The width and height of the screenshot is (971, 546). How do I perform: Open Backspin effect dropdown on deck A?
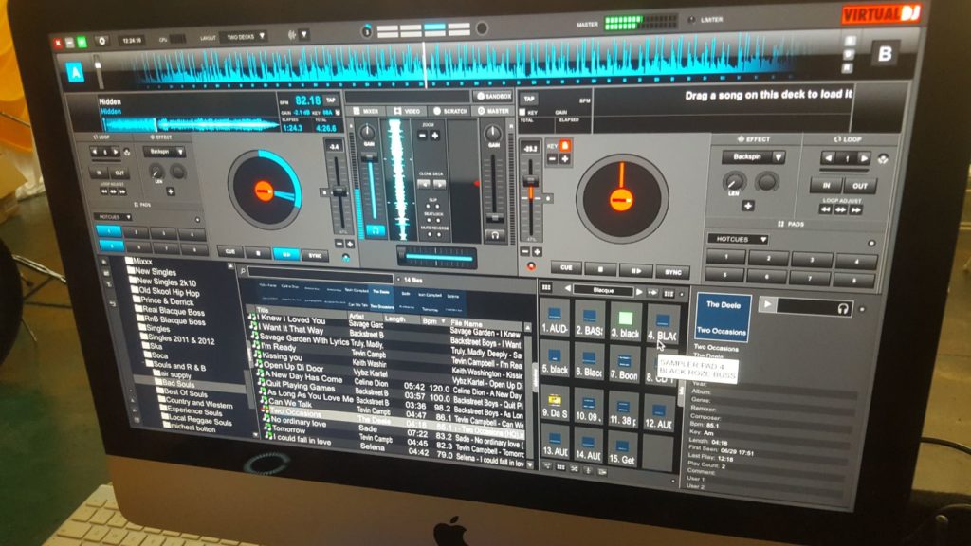[x=165, y=151]
